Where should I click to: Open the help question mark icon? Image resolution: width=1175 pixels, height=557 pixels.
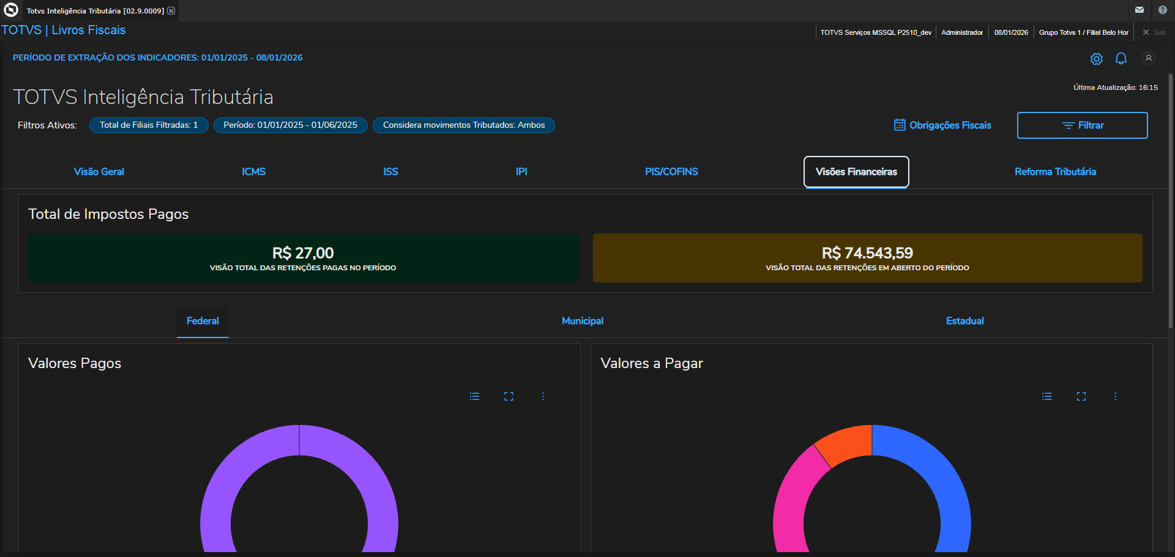(x=1162, y=10)
